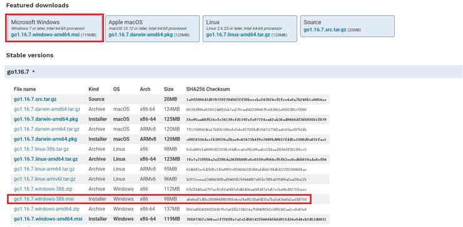Image resolution: width=463 pixels, height=227 pixels.
Task: Select the SHA256 Checksum column header
Action: [x=208, y=89]
